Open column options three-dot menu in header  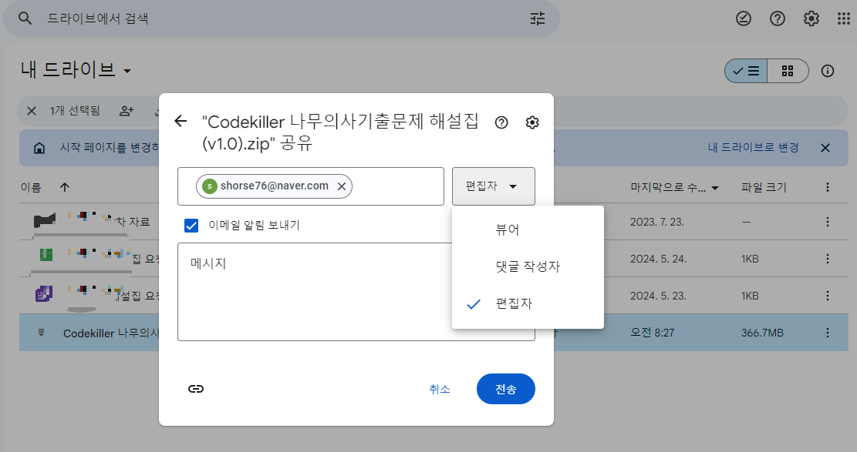828,187
